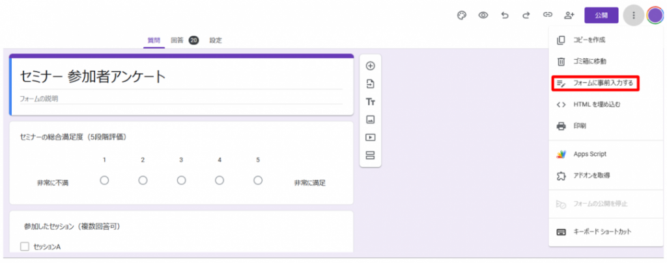The height and width of the screenshot is (263, 667).
Task: Copy the responder link icon
Action: click(x=548, y=15)
